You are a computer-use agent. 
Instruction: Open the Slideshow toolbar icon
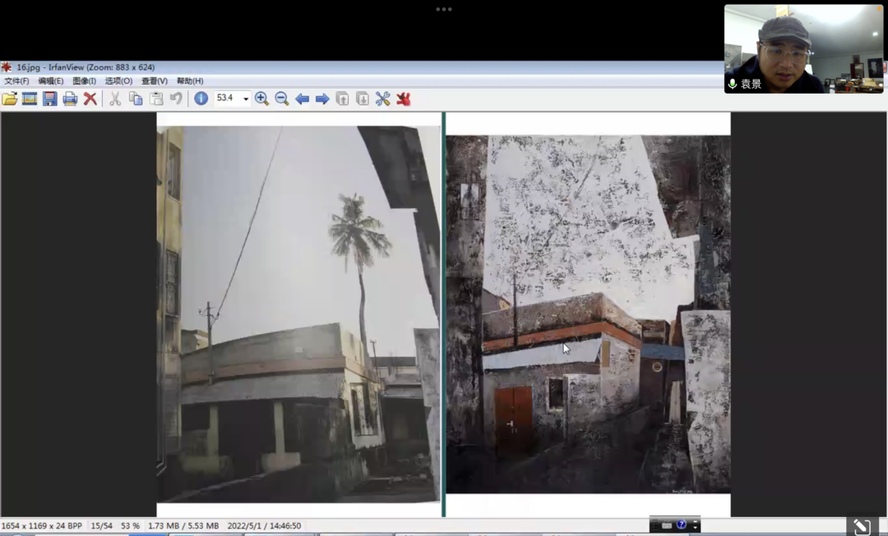tap(30, 98)
